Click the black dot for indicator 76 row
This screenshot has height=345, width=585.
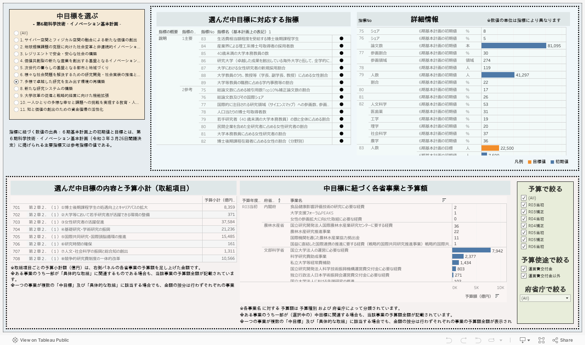341,97
